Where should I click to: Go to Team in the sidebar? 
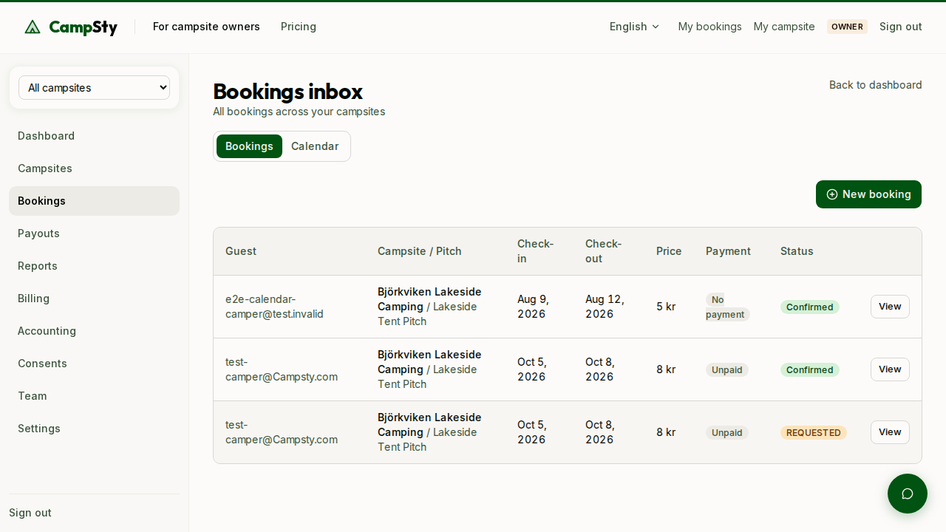(94, 396)
